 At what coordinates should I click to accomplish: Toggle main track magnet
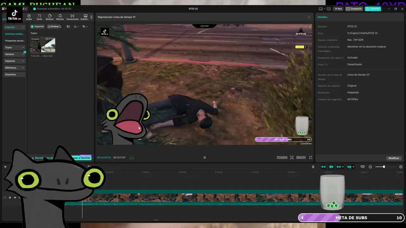(x=324, y=167)
